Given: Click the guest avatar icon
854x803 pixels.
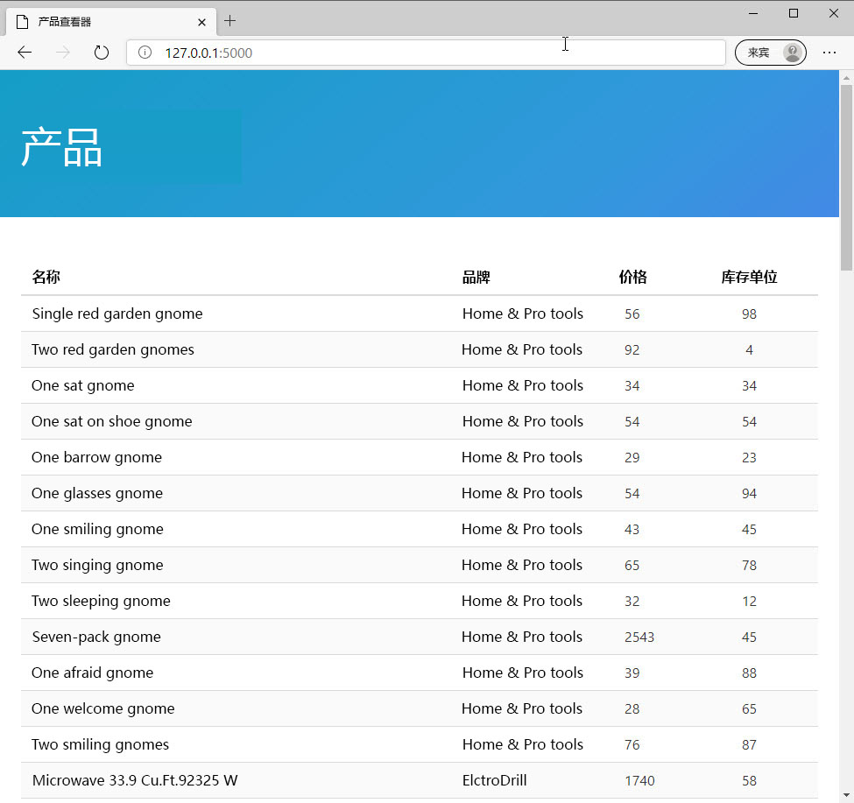Looking at the screenshot, I should (x=791, y=52).
